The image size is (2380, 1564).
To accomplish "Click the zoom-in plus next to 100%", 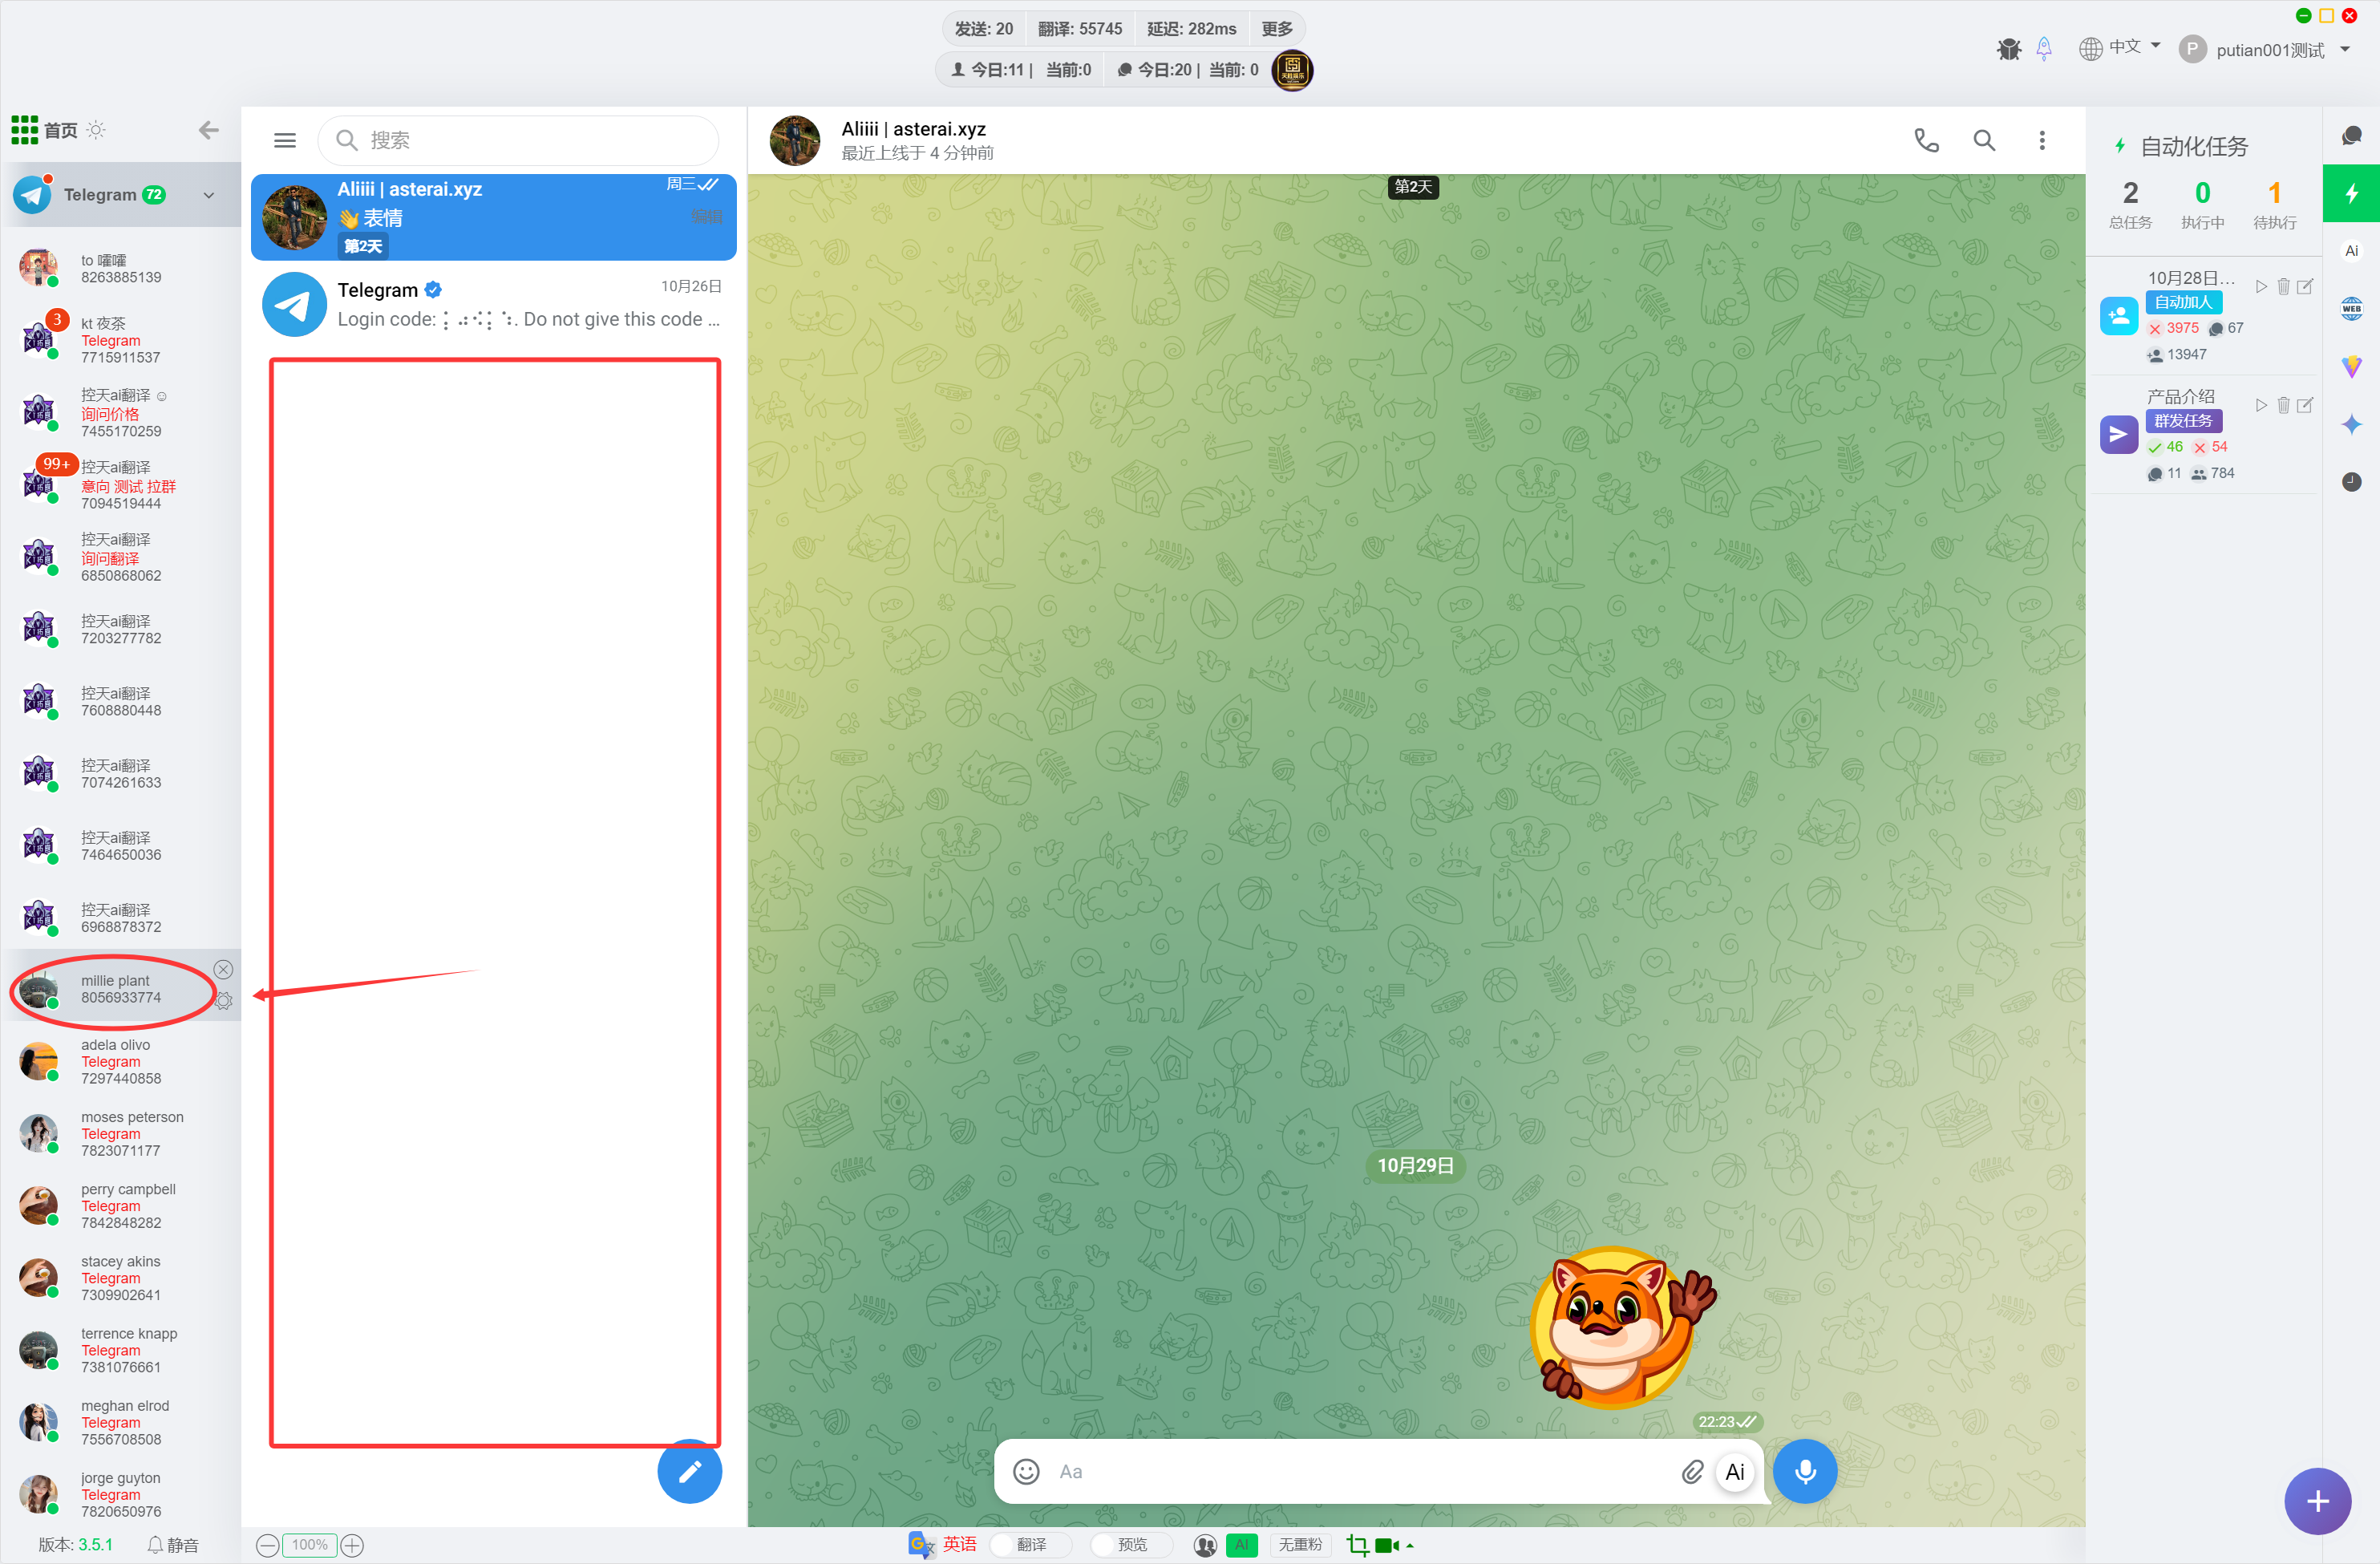I will click(x=352, y=1545).
